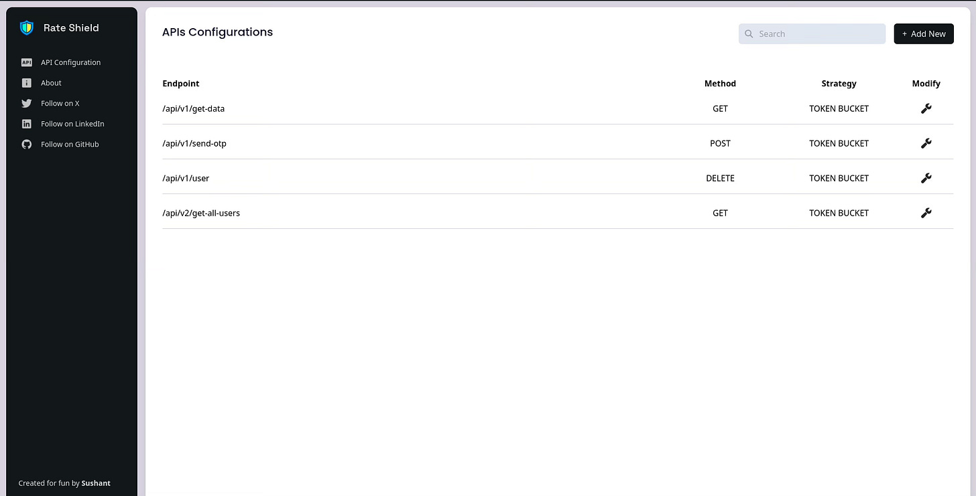The image size is (976, 496).
Task: Open Follow on LinkedIn link
Action: click(x=72, y=124)
